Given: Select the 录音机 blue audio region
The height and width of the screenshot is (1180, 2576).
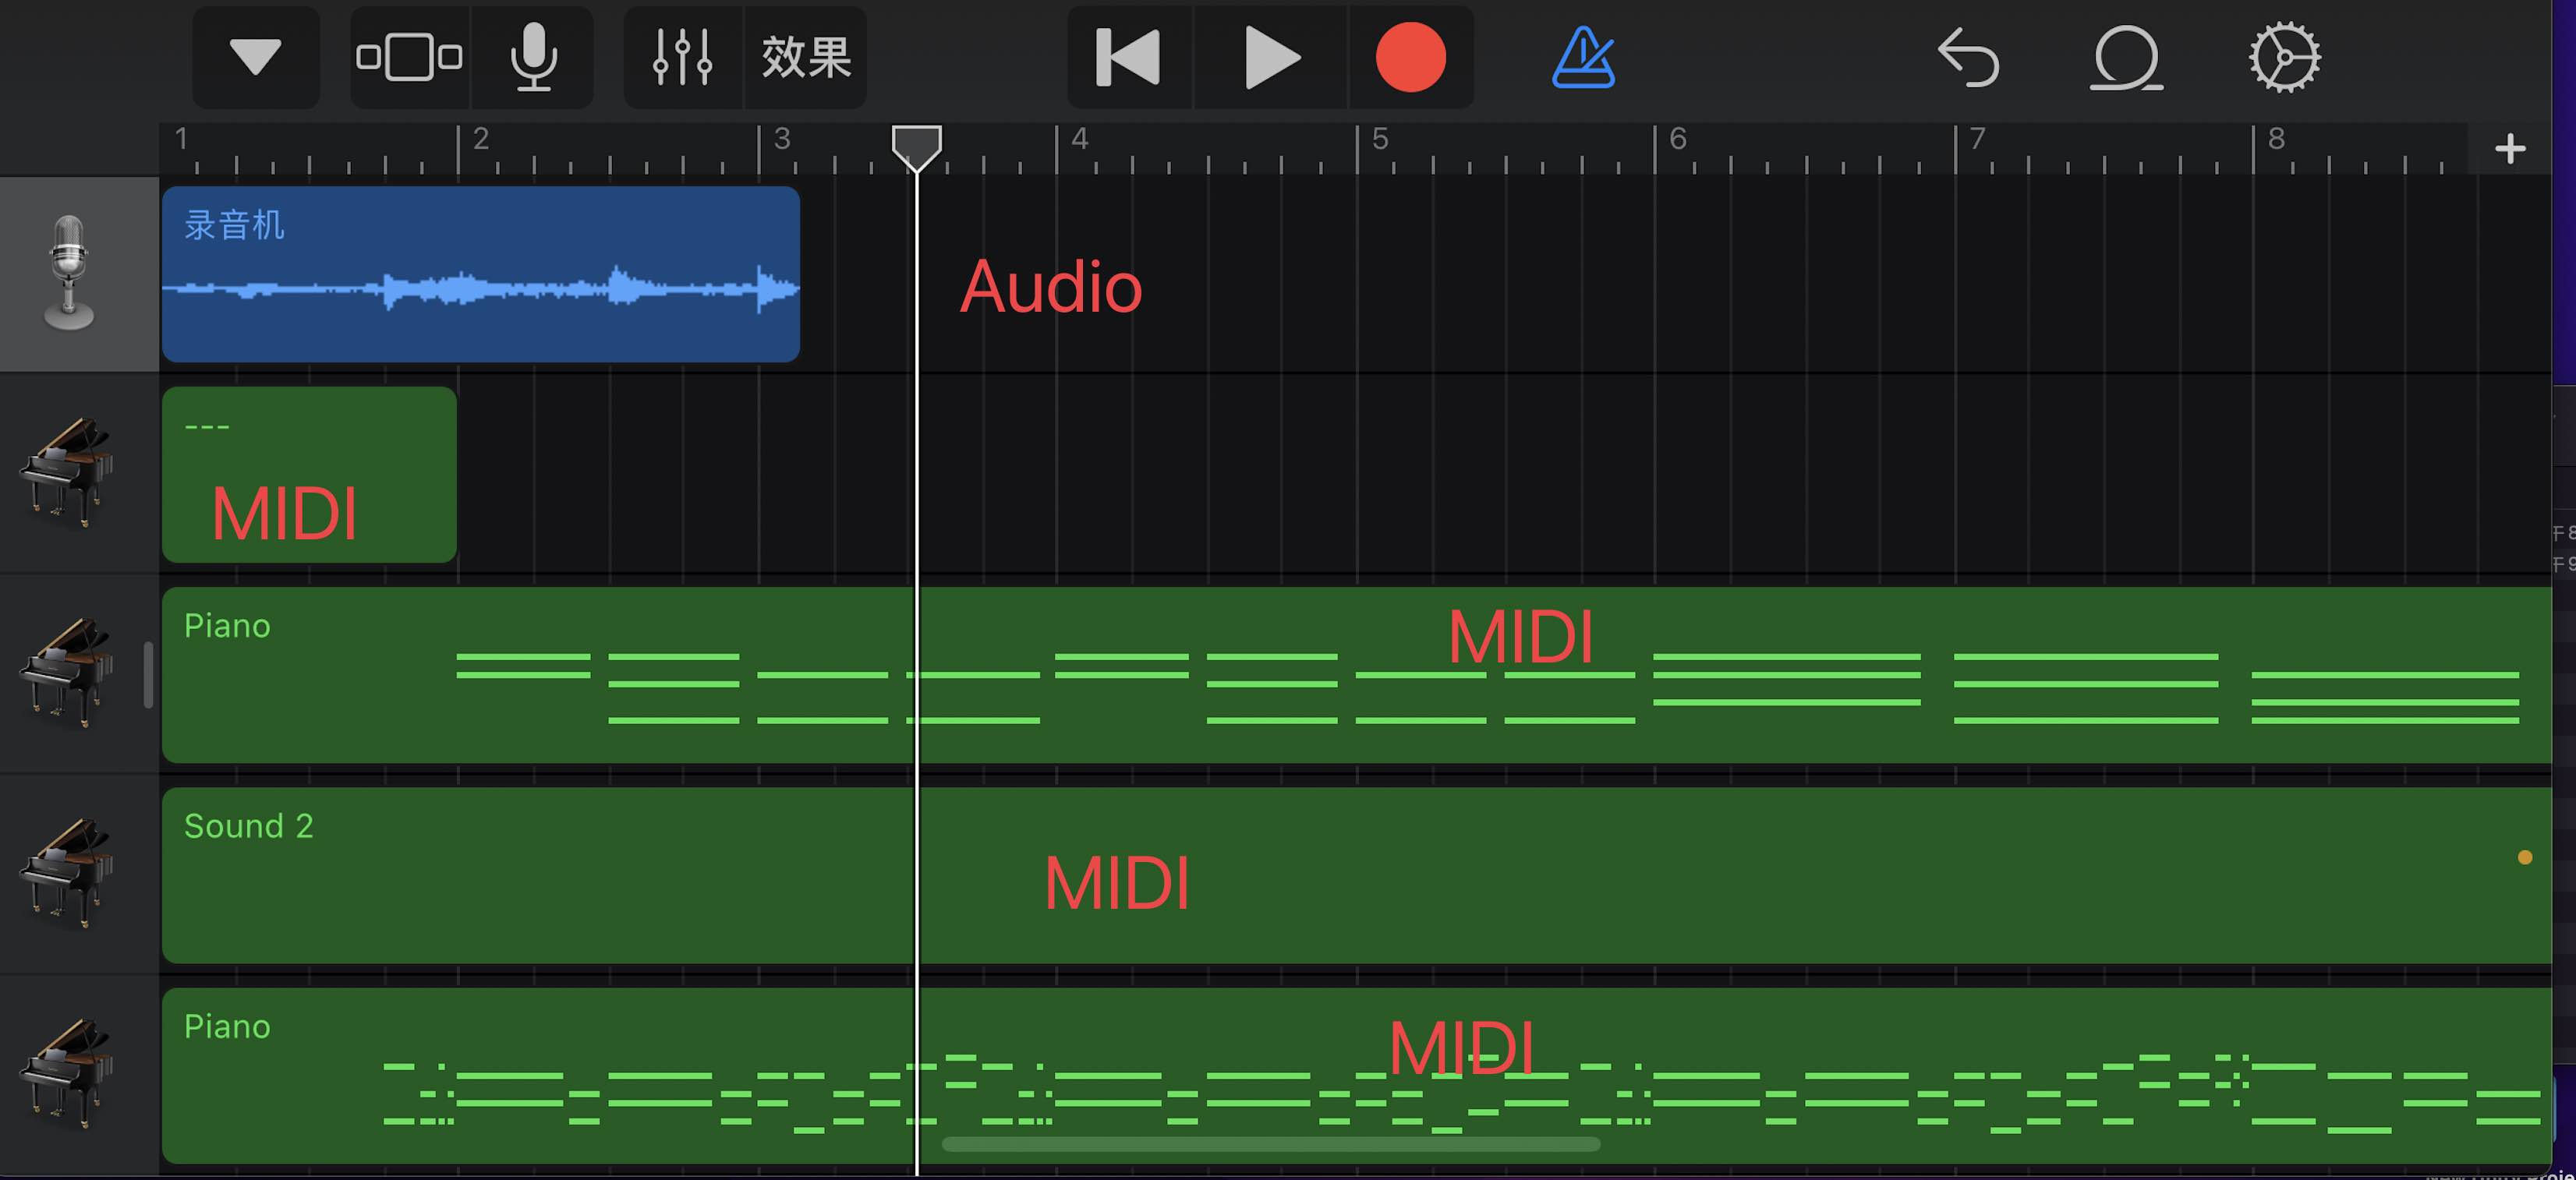Looking at the screenshot, I should (x=480, y=274).
